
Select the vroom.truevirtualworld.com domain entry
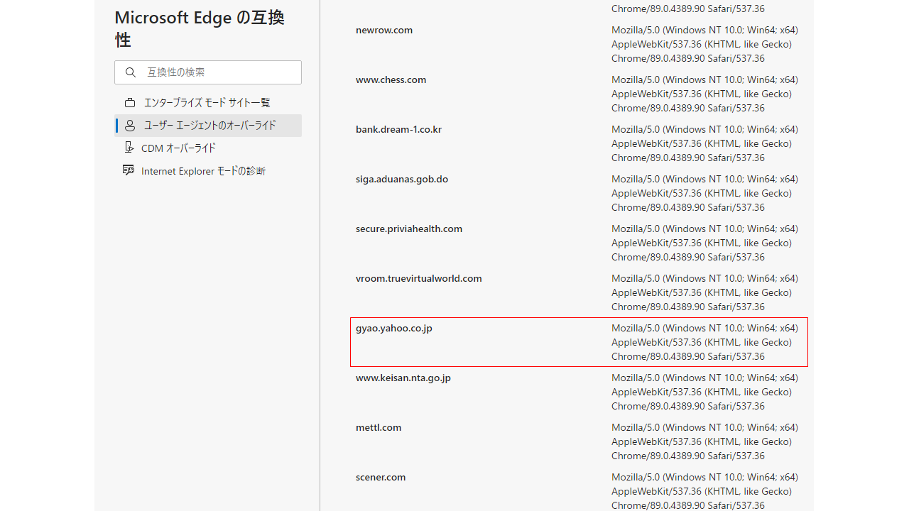[x=419, y=279]
